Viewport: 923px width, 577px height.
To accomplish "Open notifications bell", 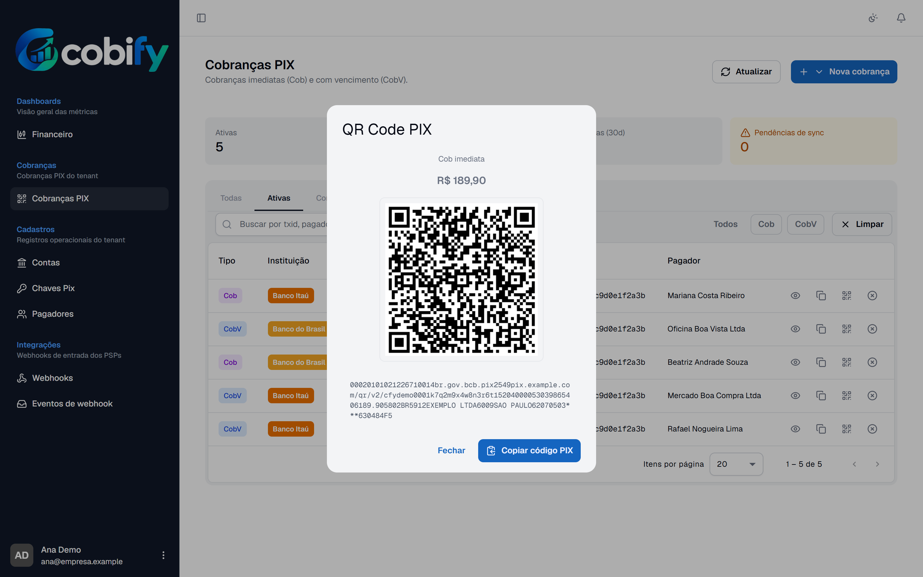I will pos(901,18).
